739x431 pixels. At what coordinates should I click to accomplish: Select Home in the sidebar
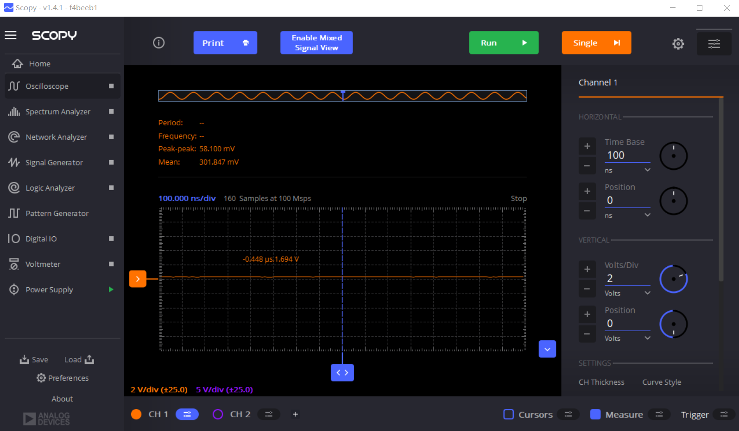(63, 64)
